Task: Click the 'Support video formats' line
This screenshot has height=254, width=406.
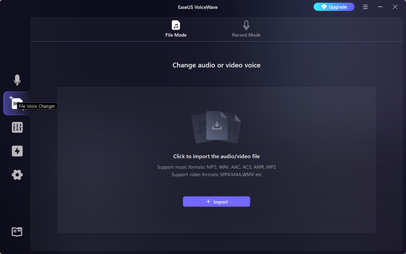Action: 216,175
